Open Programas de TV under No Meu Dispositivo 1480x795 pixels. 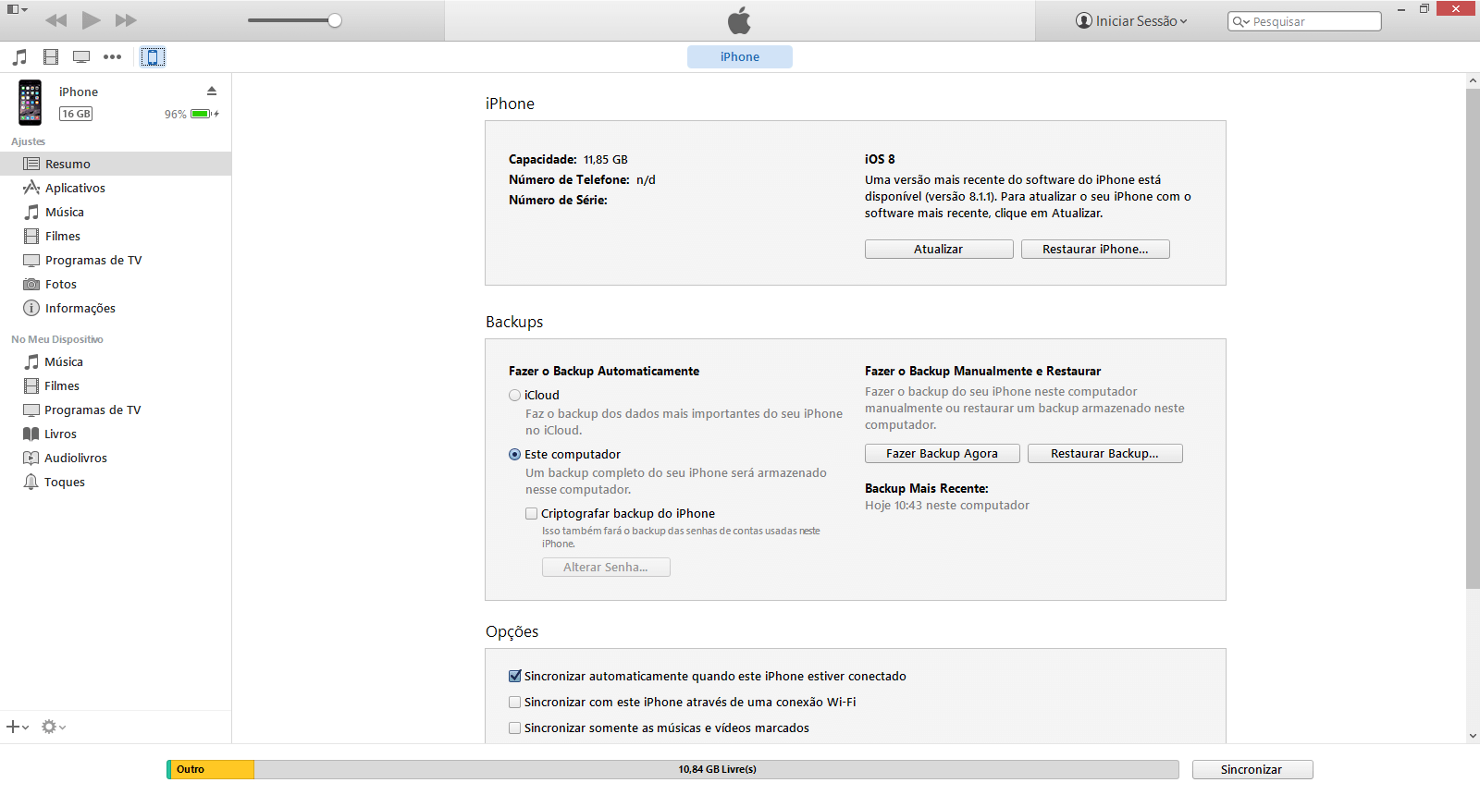(x=116, y=410)
